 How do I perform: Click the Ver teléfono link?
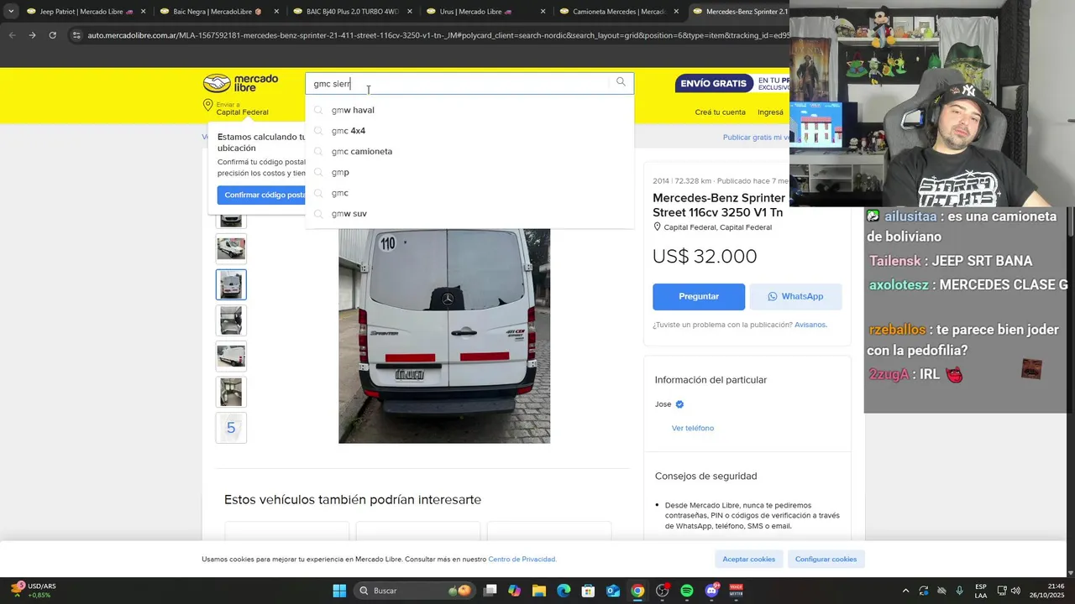coord(693,428)
